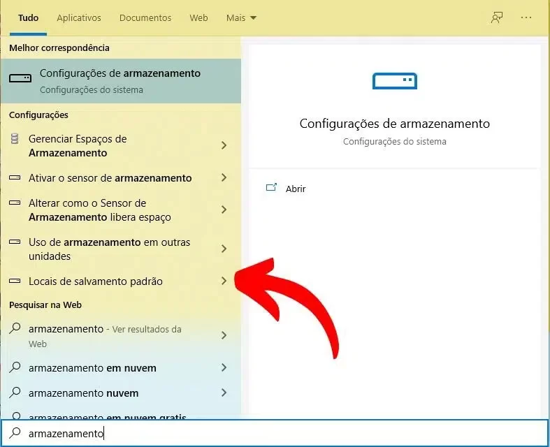Viewport: 550px width, 447px height.
Task: Expand 'armazenamento nuvem' chevron
Action: [x=224, y=393]
